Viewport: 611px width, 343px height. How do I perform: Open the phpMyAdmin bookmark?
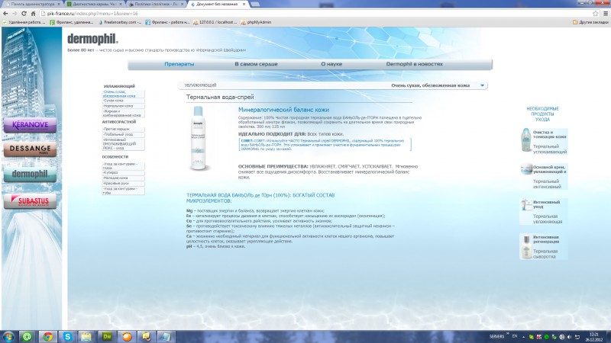coord(256,23)
